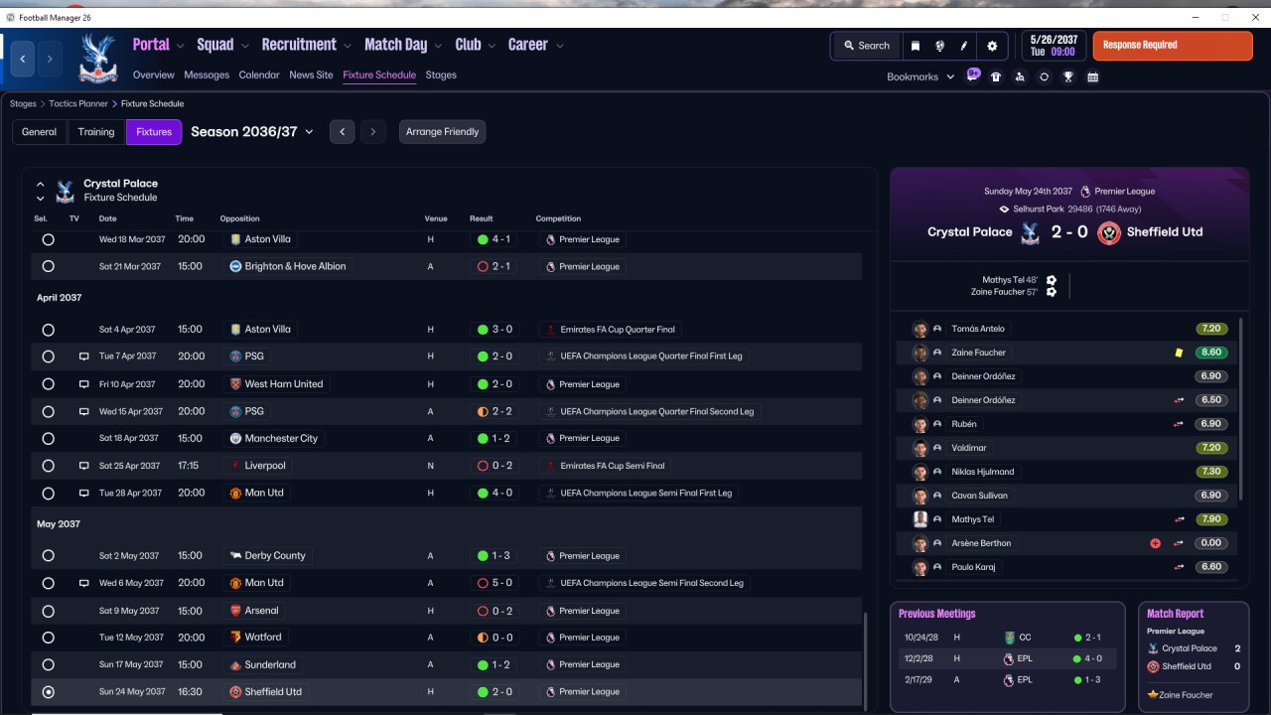
Task: Open the bookmark icon beside Search
Action: [915, 46]
